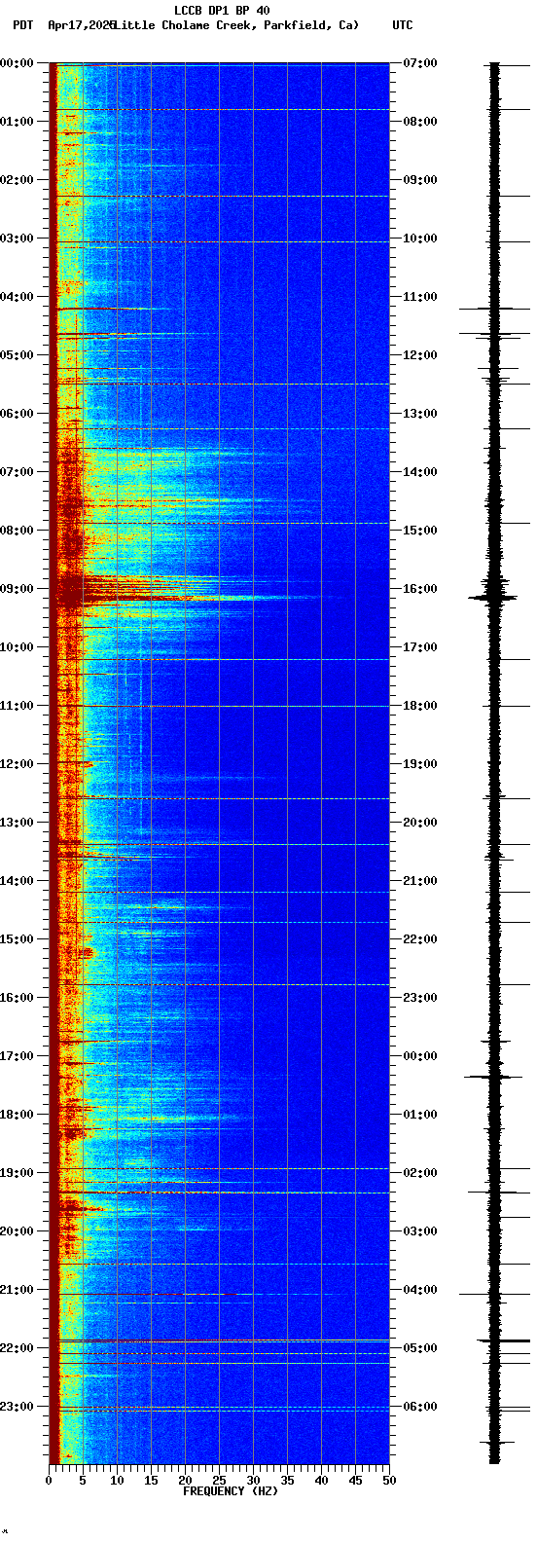Click the 'PDT' timezone label
Image resolution: width=537 pixels, height=1542 pixels.
pyautogui.click(x=22, y=25)
